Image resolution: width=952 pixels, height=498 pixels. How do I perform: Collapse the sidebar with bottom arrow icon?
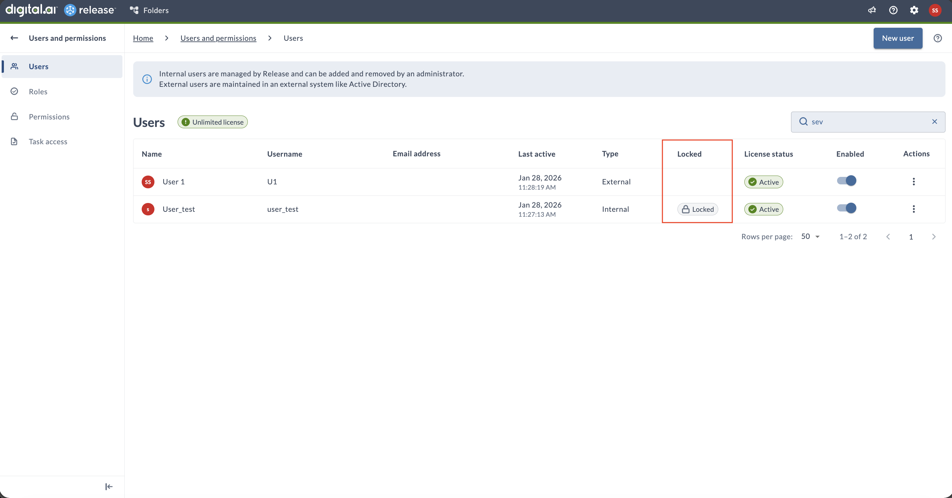point(109,487)
